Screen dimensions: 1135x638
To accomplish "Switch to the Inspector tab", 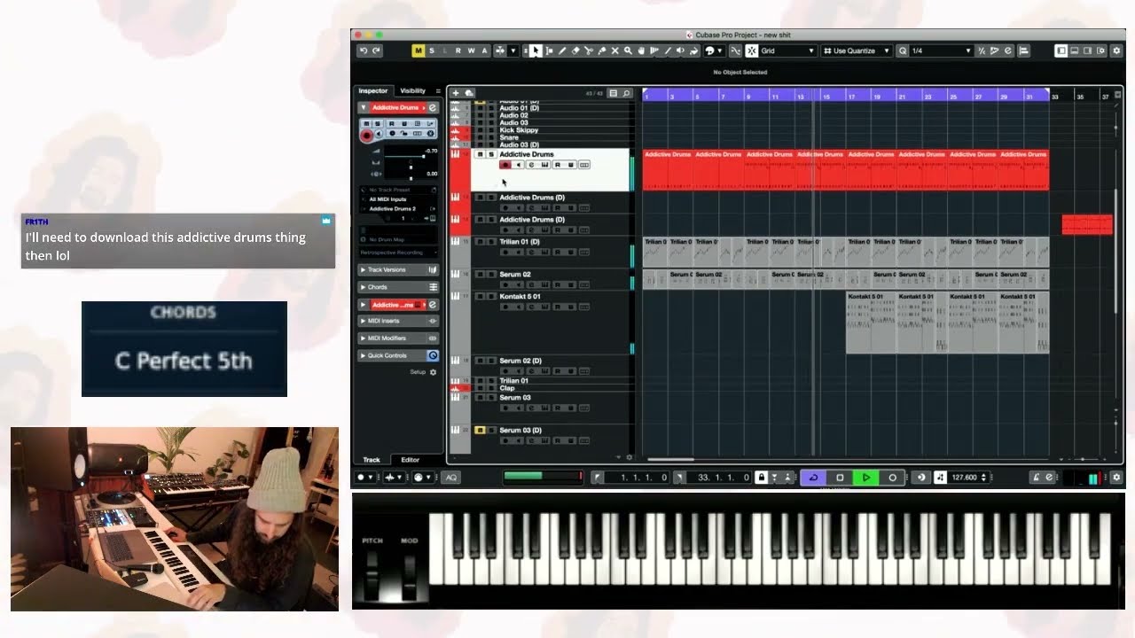I will click(x=372, y=90).
